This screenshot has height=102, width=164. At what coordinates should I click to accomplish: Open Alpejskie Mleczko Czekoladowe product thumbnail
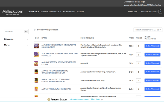[x=36, y=46]
